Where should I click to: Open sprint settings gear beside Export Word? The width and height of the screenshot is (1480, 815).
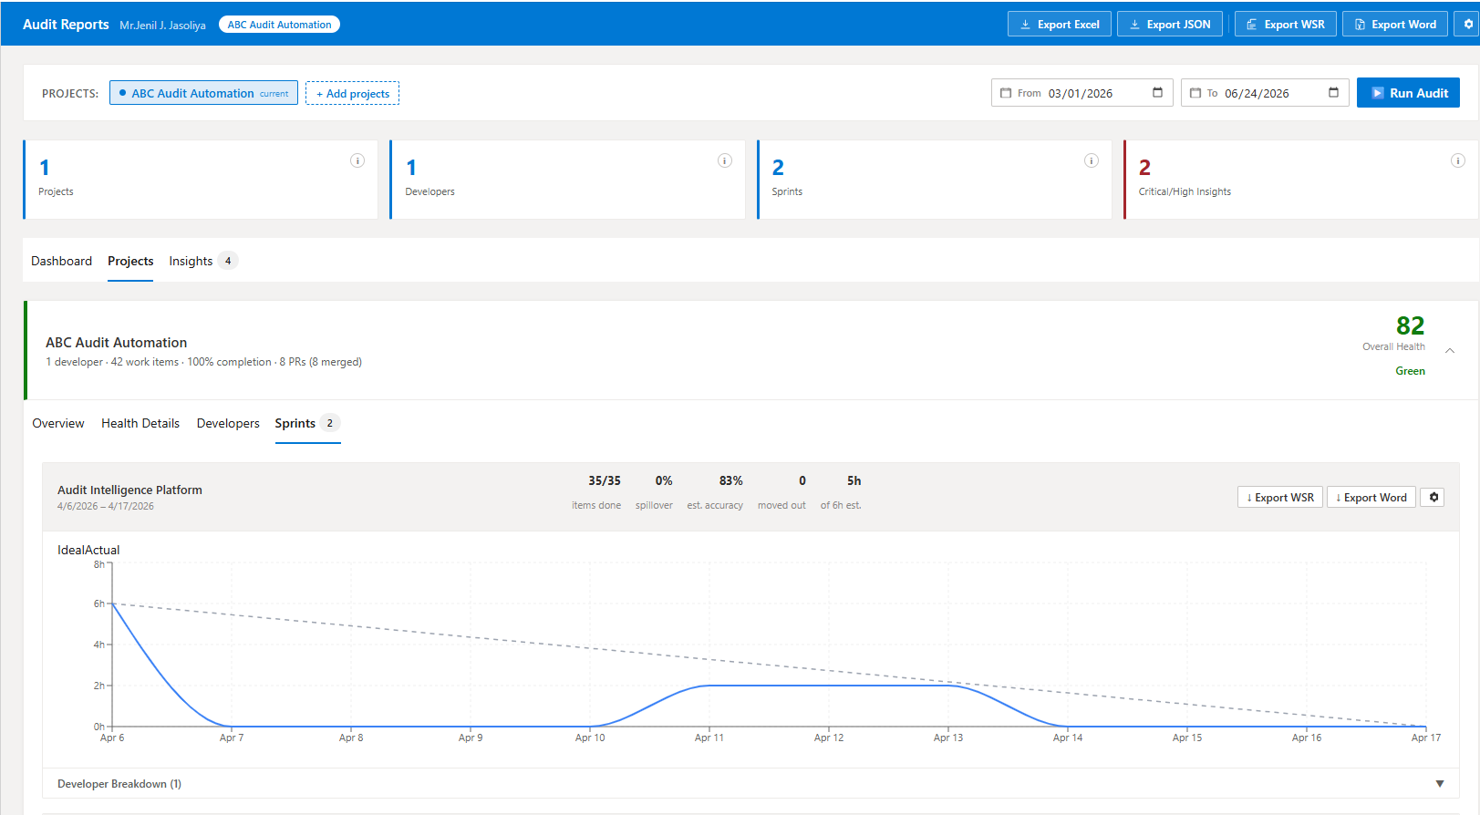coord(1433,497)
